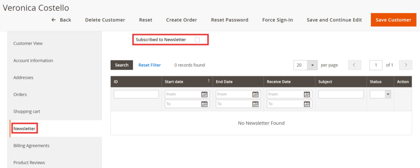Sort by the ID column header
420x168 pixels.
click(x=136, y=82)
